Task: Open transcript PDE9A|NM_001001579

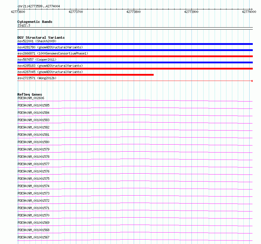Action: click(x=33, y=149)
